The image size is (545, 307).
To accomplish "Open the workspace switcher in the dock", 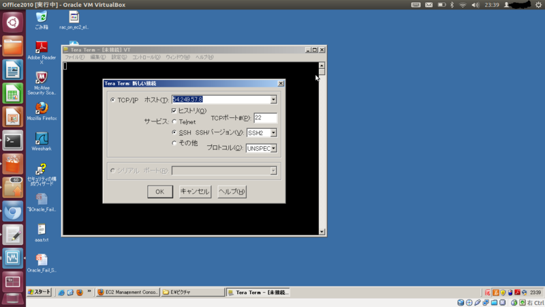I will pos(12,281).
